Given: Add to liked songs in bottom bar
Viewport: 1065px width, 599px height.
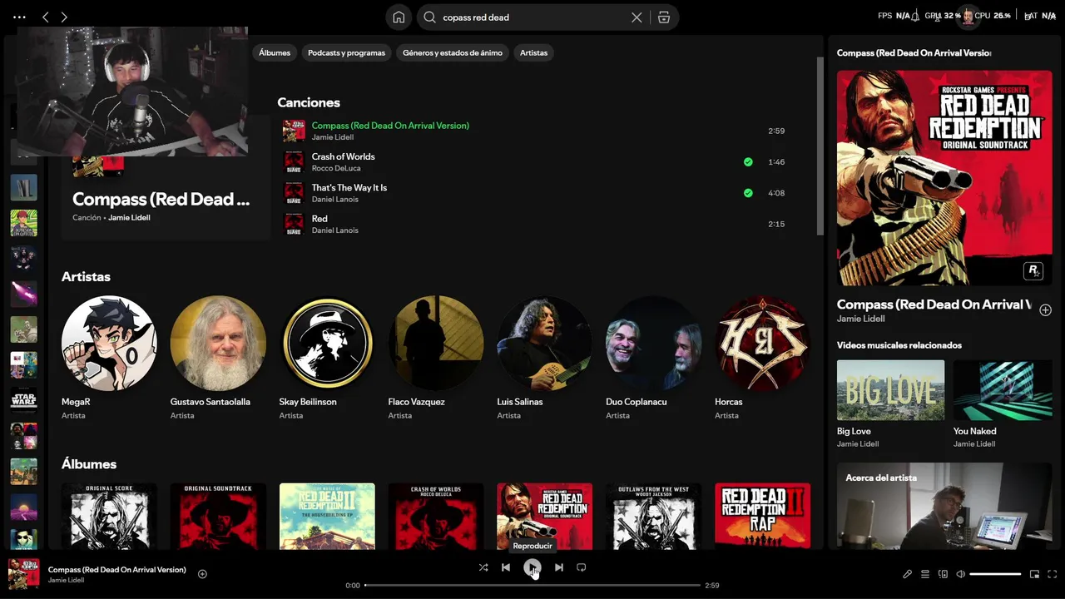Looking at the screenshot, I should coord(202,573).
